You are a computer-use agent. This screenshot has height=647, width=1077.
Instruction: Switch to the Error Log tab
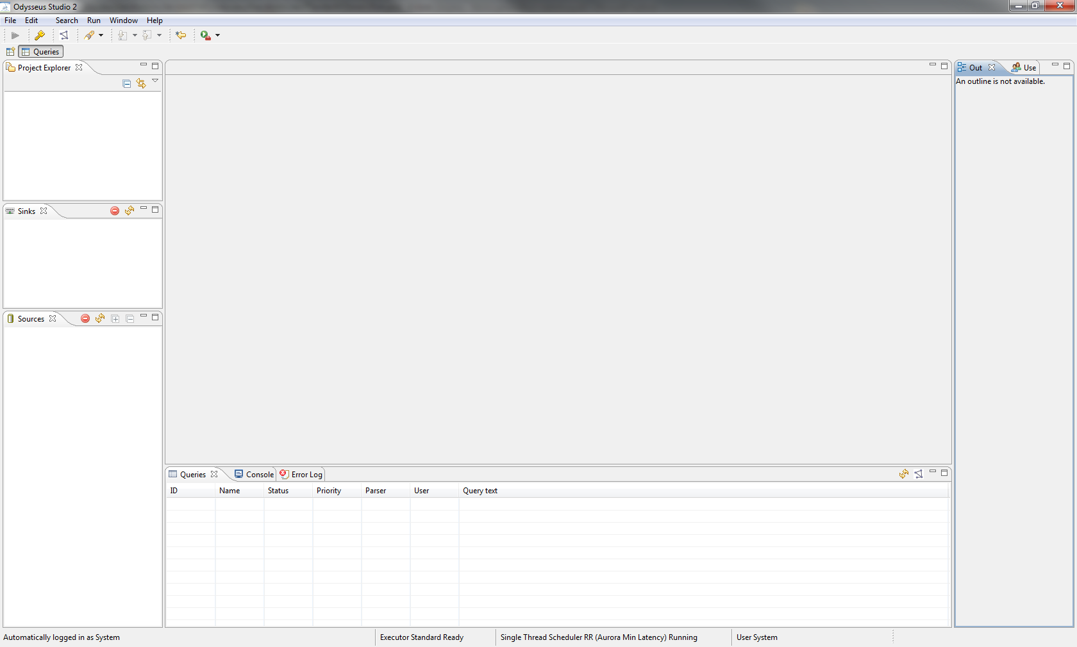pyautogui.click(x=301, y=475)
